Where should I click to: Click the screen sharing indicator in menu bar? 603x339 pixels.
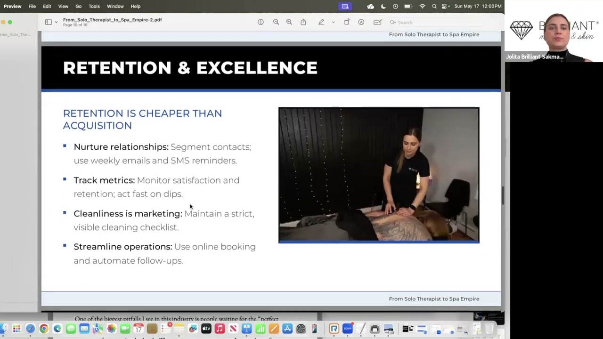[345, 6]
